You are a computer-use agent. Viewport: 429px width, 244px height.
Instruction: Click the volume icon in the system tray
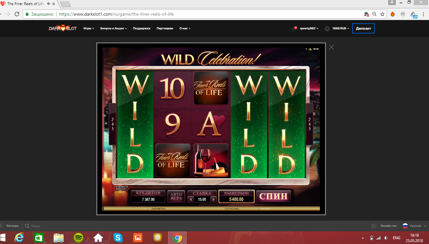point(386,238)
